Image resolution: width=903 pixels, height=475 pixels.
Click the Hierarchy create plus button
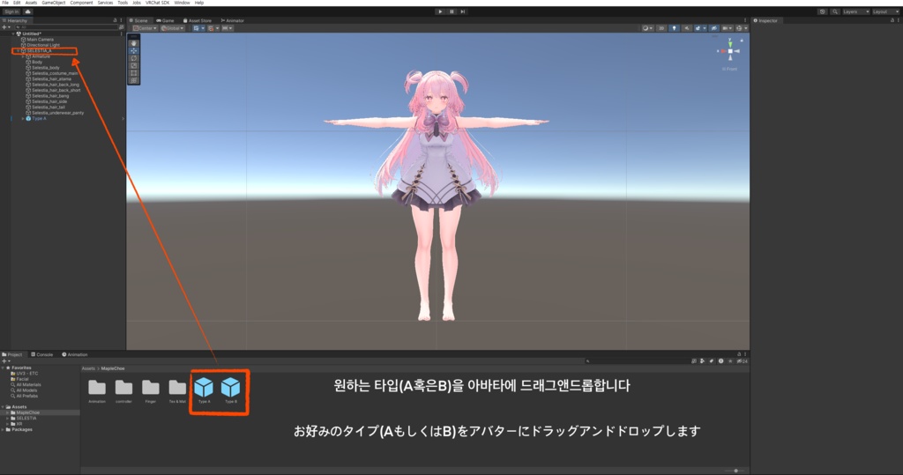(6, 27)
